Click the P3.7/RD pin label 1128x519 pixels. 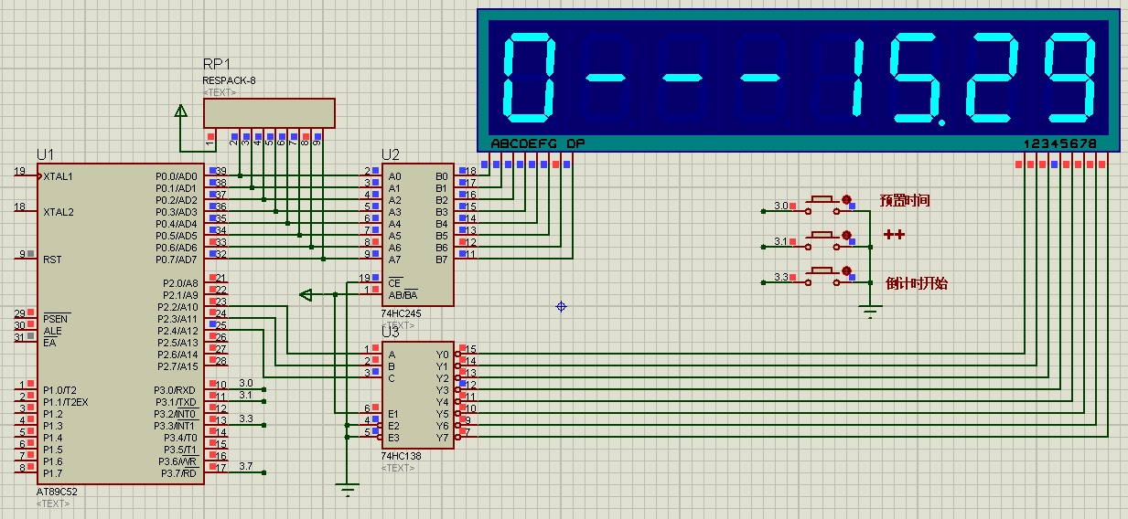(x=178, y=473)
